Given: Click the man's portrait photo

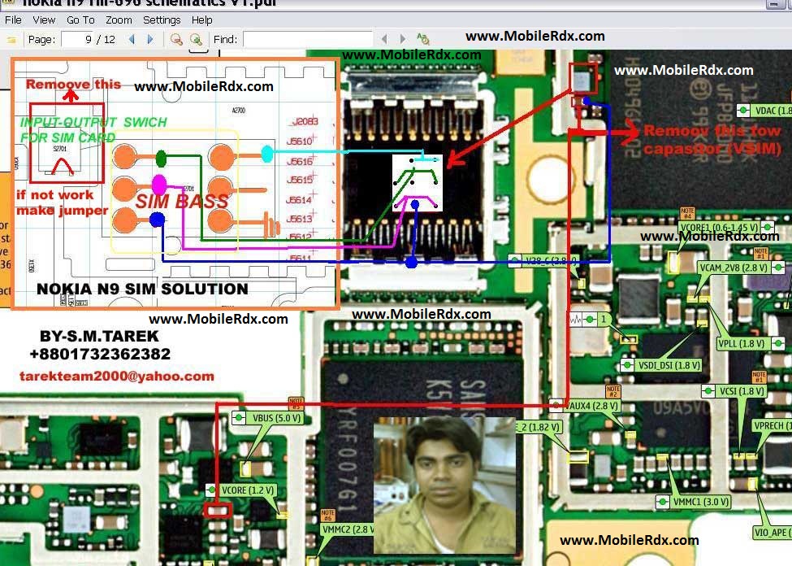Looking at the screenshot, I should click(444, 485).
